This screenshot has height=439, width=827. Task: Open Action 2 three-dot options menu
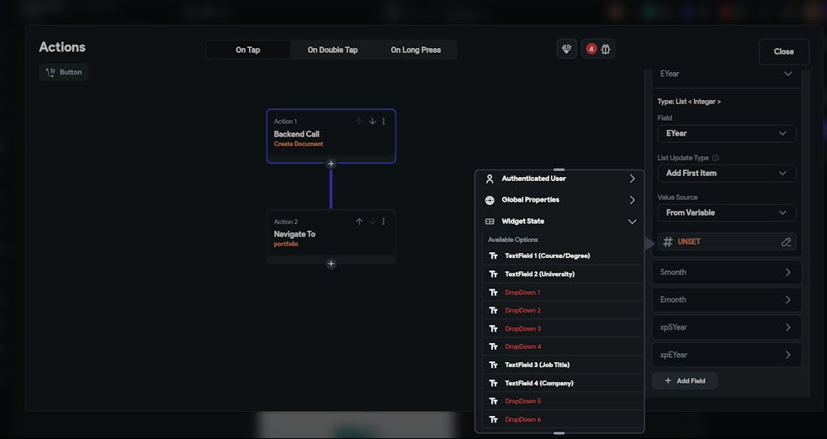click(384, 222)
